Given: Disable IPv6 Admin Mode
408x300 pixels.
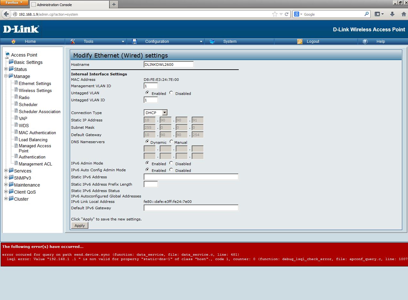Looking at the screenshot, I should pos(171,163).
